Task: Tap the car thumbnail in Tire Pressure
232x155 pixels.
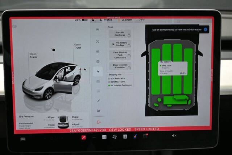Action: 63,122
